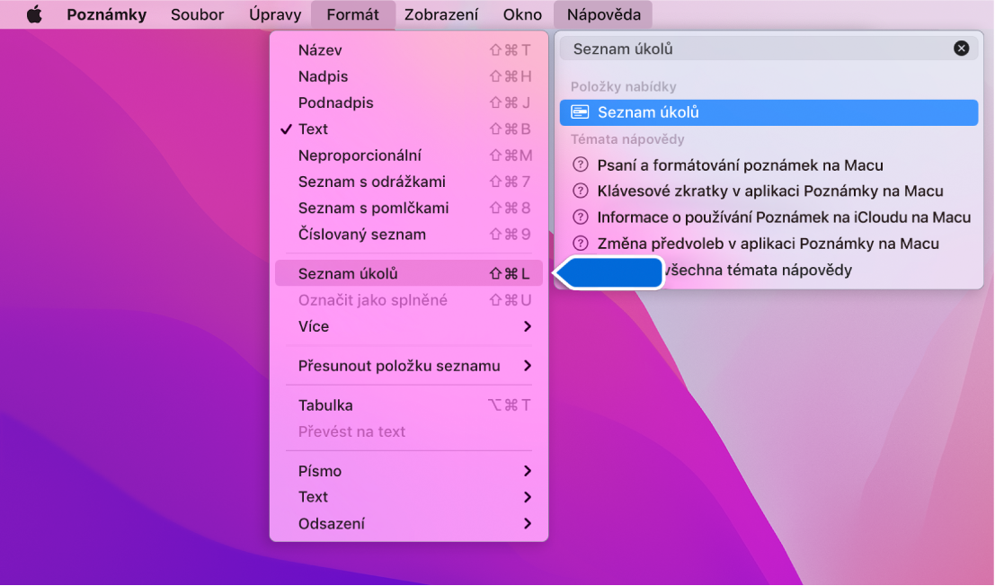This screenshot has height=586, width=995.
Task: Show all help topics via "všechna témata nápovědy"
Action: coord(791,270)
